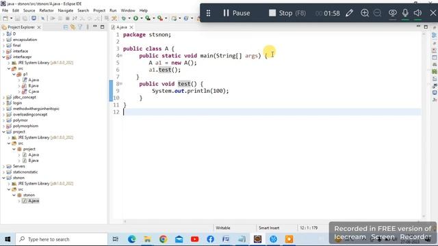Open the Run menu
The image size is (438, 246).
(113, 10)
